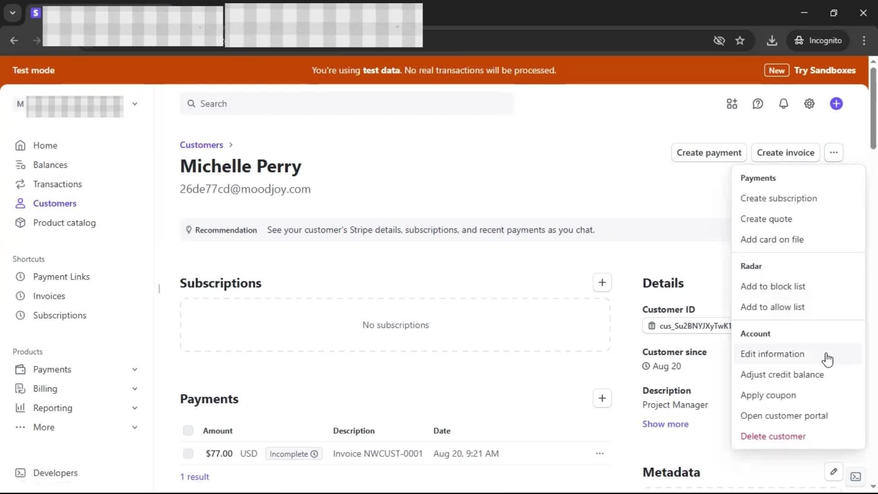Image resolution: width=878 pixels, height=494 pixels.
Task: Click the Show more details link
Action: click(x=665, y=424)
